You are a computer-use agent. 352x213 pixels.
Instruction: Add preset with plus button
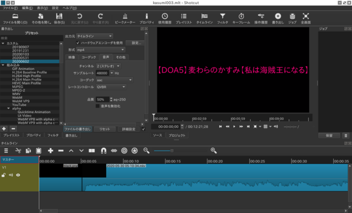coord(4,129)
